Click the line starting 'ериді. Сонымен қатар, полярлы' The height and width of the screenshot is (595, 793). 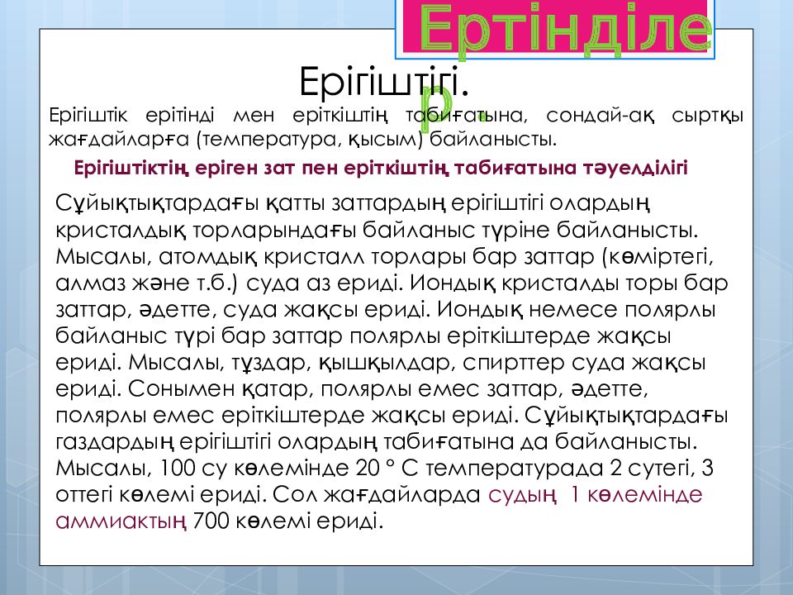[352, 388]
